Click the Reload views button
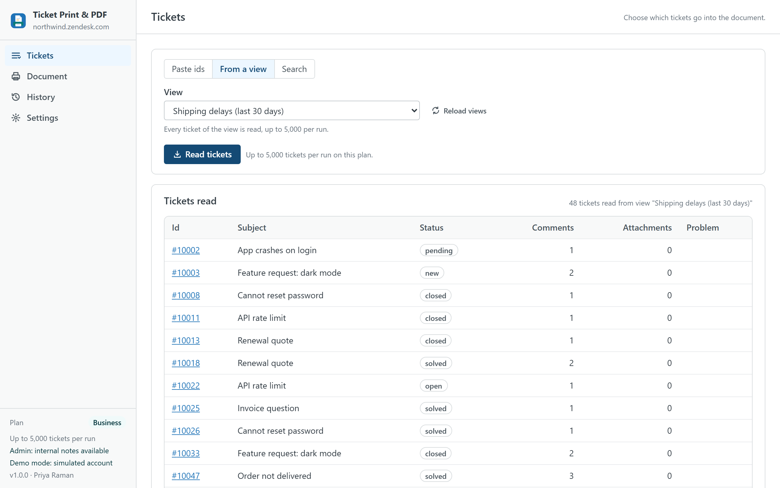Viewport: 780px width, 488px height. click(x=459, y=111)
